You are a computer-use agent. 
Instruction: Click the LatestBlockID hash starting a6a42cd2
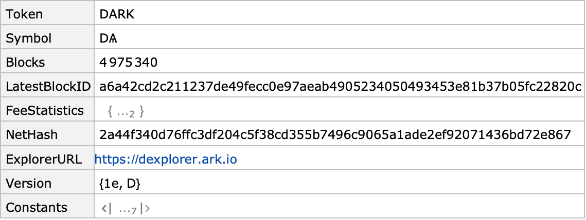[x=341, y=86]
